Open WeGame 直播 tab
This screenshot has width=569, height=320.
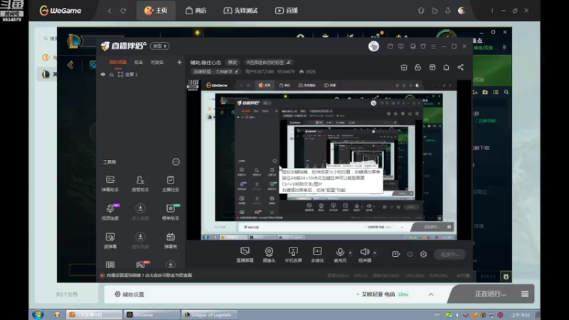point(287,11)
